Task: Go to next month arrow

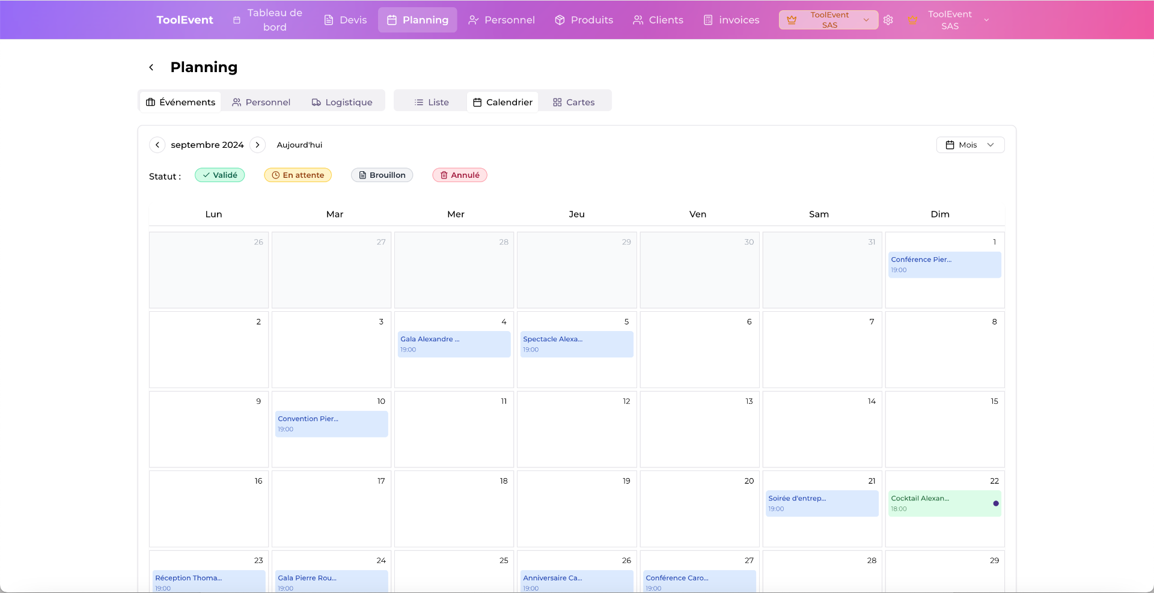Action: click(257, 145)
